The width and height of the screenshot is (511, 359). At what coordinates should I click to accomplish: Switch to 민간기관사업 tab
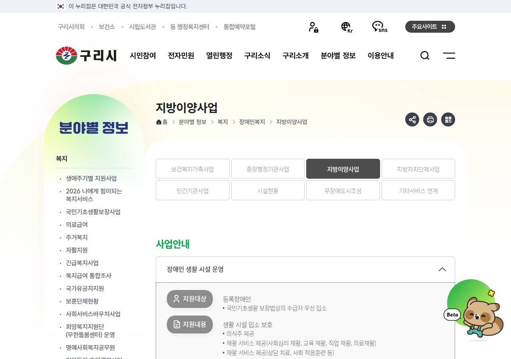coord(192,190)
